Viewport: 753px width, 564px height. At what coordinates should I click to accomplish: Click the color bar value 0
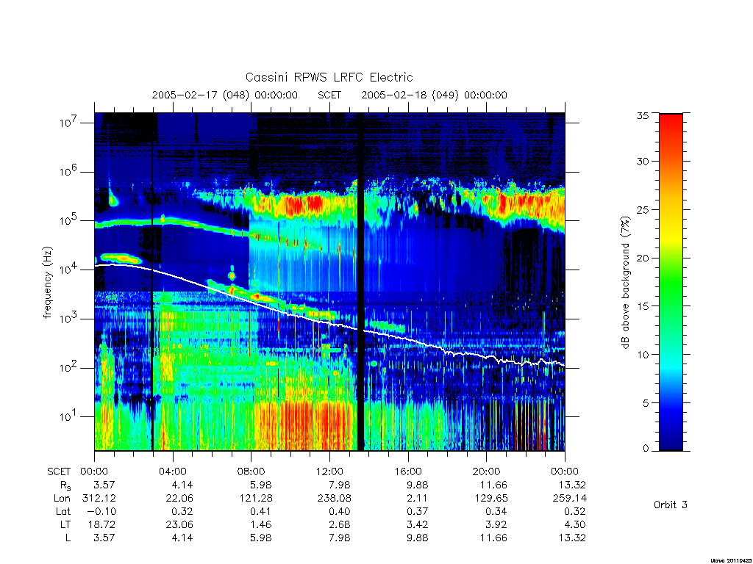(x=646, y=449)
